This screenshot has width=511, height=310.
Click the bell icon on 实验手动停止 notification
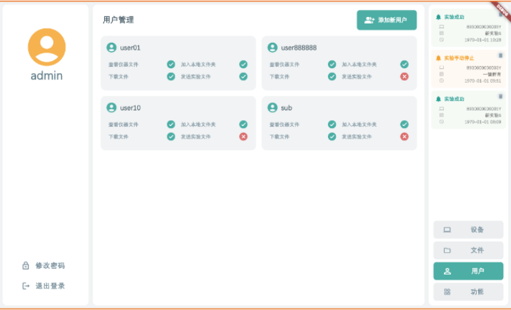coord(439,58)
